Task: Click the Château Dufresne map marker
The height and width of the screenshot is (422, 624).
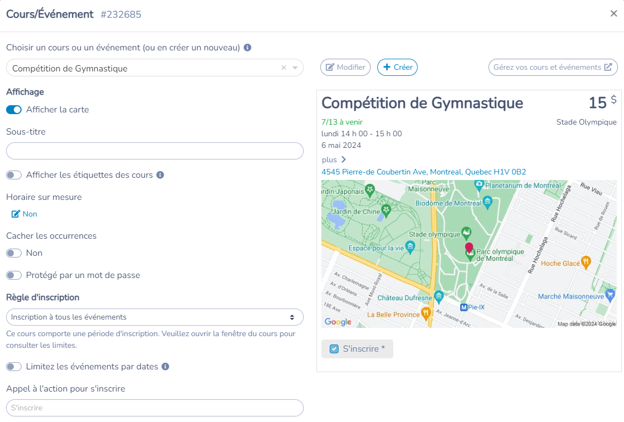Action: 439,296
